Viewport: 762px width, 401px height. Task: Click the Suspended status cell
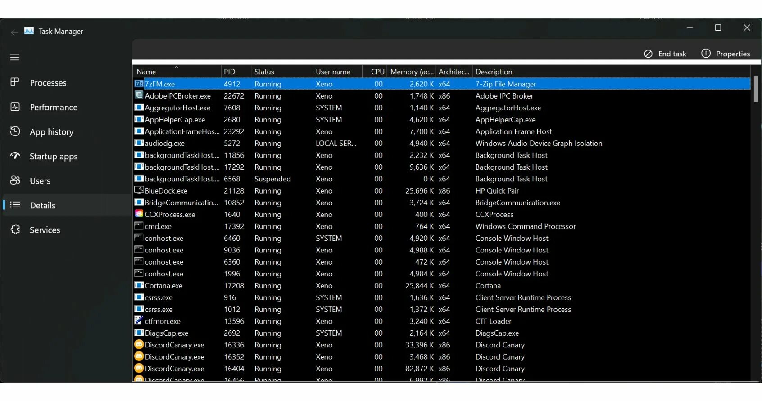click(x=272, y=179)
